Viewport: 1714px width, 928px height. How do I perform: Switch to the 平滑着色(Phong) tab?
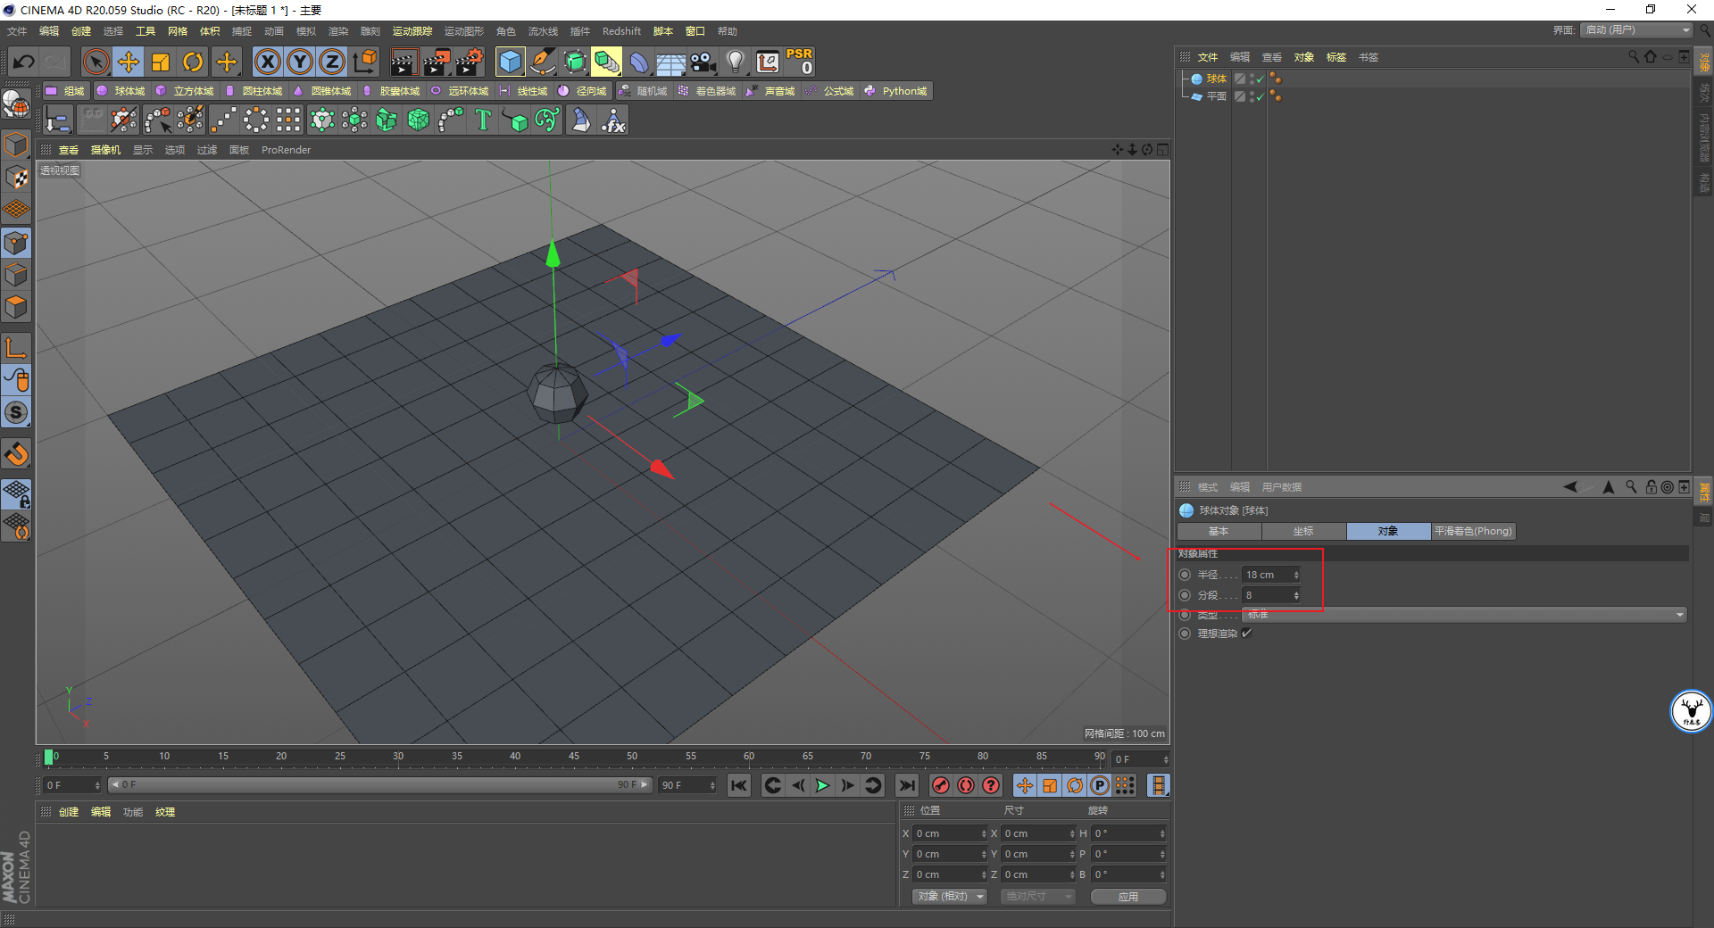1473,531
